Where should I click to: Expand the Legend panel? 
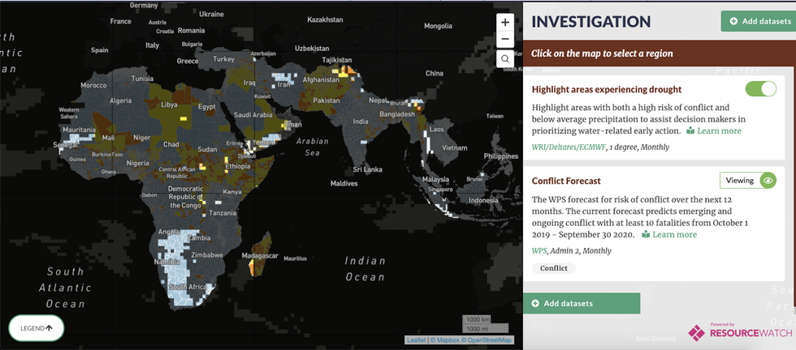(36, 327)
